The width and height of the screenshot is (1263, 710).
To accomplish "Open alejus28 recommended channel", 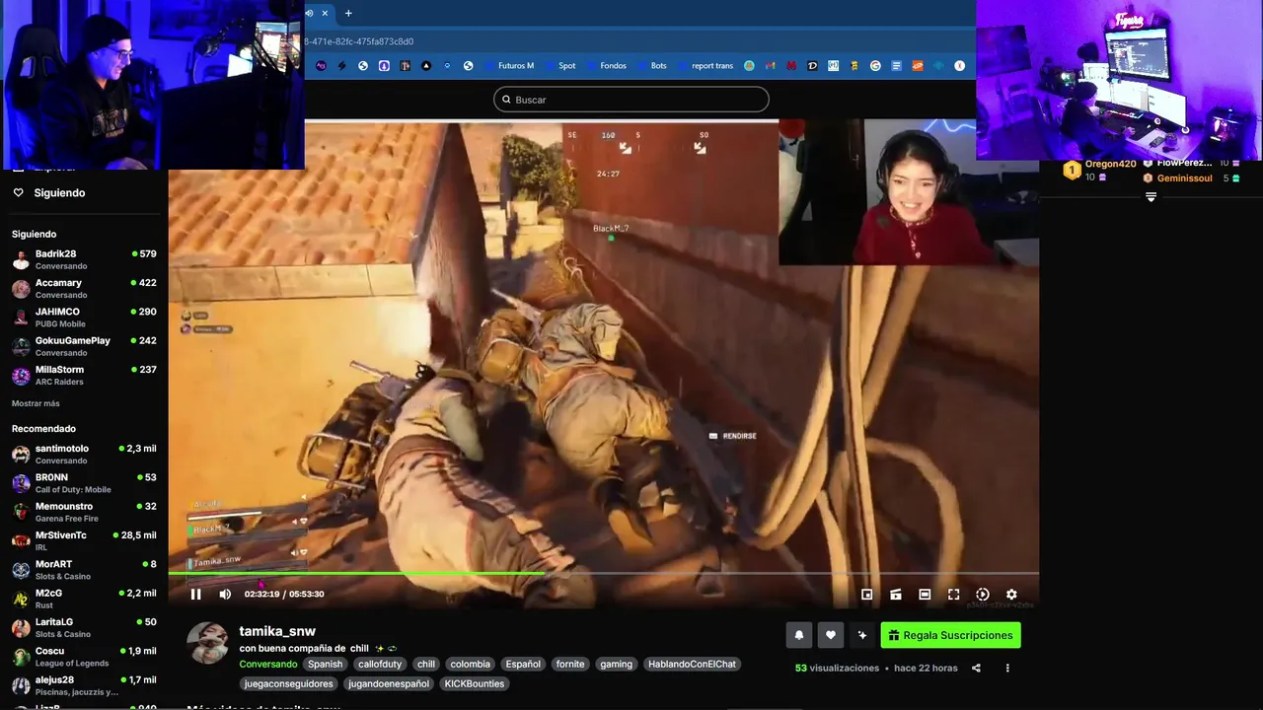I will (84, 685).
